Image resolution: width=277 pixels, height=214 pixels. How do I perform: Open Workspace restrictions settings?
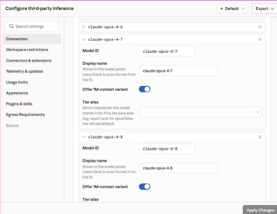click(x=27, y=50)
